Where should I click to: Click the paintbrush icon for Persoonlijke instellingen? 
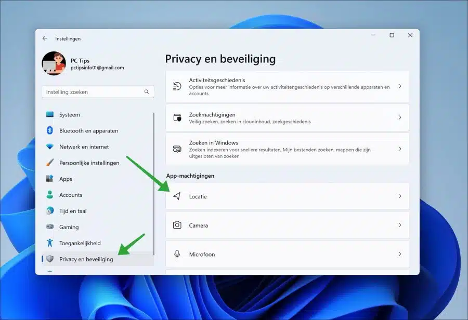click(x=50, y=163)
